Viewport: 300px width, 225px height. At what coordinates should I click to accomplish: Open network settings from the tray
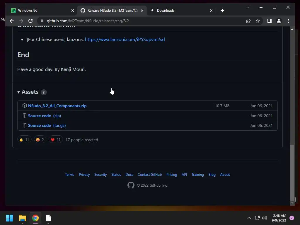click(257, 218)
